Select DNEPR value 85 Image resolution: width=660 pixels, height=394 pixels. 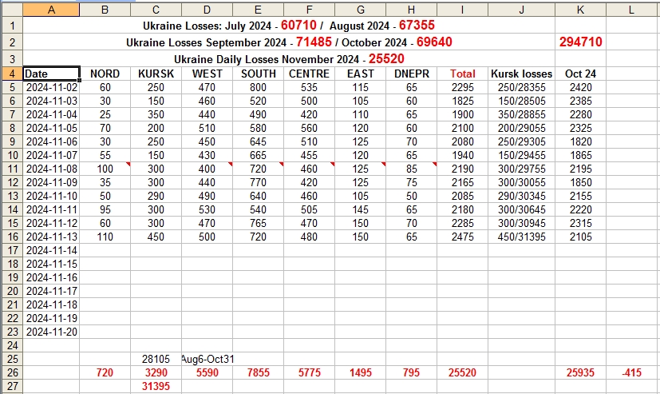(x=411, y=169)
